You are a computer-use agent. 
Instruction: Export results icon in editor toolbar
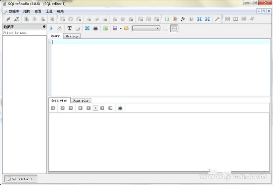click(x=87, y=28)
